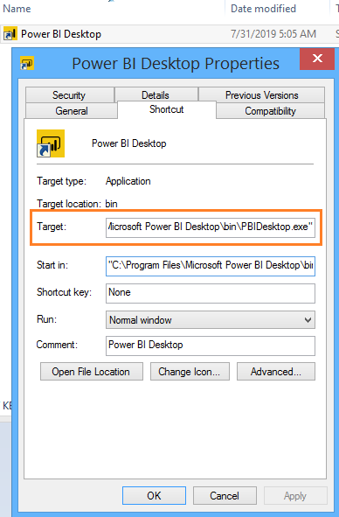Click the 7/31/2019 5:05 AM date cell
The width and height of the screenshot is (339, 517).
[x=273, y=33]
